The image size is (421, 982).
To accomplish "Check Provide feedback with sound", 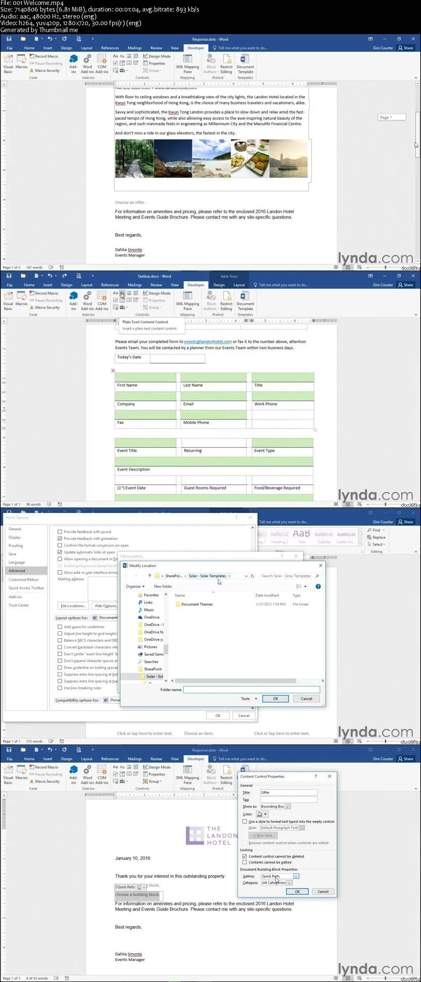I will pyautogui.click(x=60, y=532).
